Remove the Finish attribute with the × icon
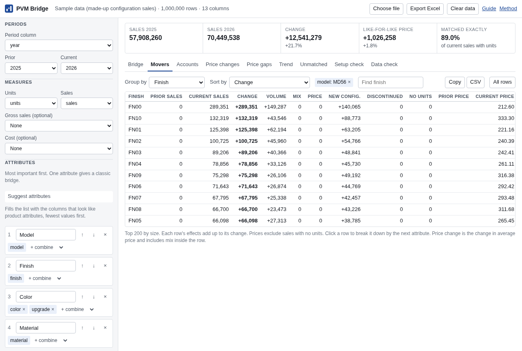The image size is (522, 351). 105,266
